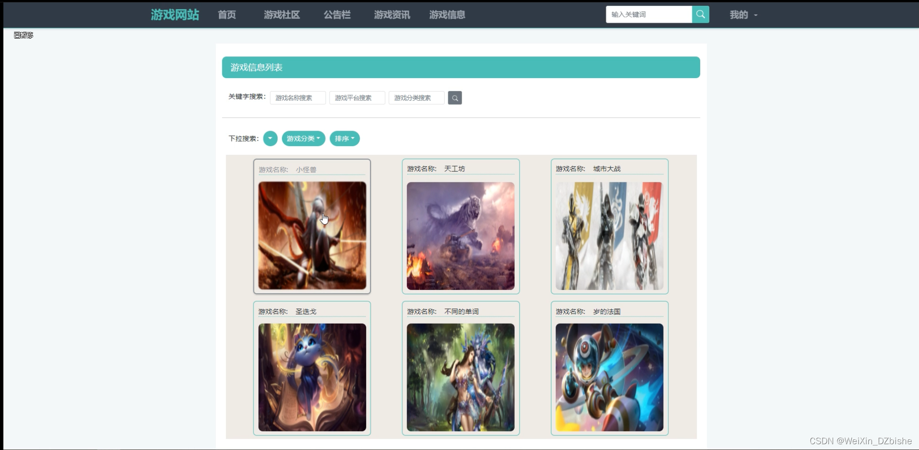This screenshot has height=450, width=919.
Task: Expand the 游戏分类 dropdown filter
Action: [304, 138]
